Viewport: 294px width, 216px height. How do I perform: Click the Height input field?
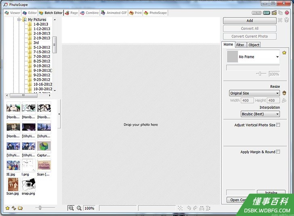coord(273,100)
